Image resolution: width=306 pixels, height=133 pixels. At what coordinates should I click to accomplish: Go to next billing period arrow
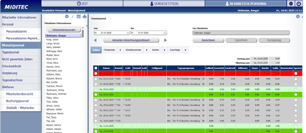coord(165,40)
